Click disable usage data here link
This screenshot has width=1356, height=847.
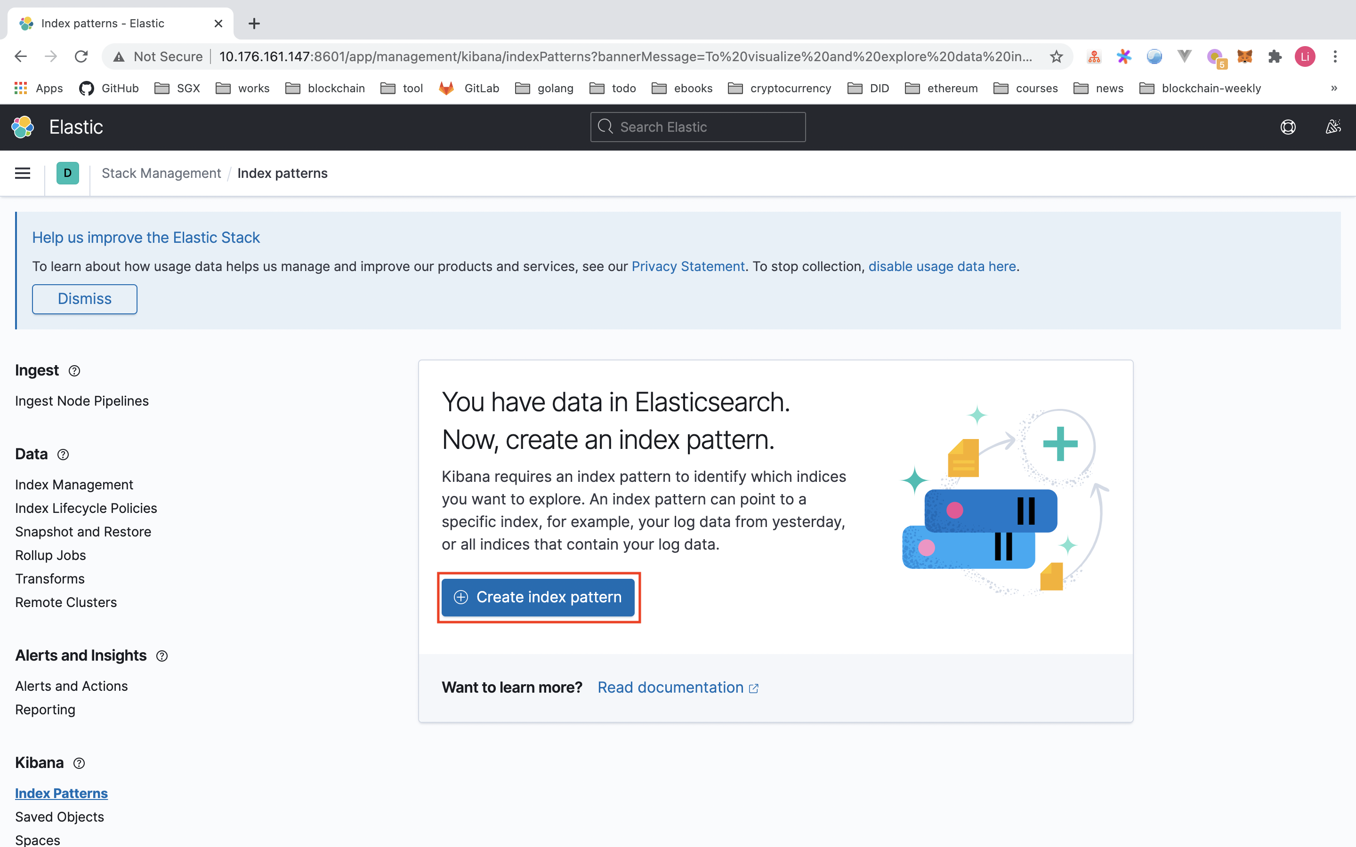[x=942, y=267]
